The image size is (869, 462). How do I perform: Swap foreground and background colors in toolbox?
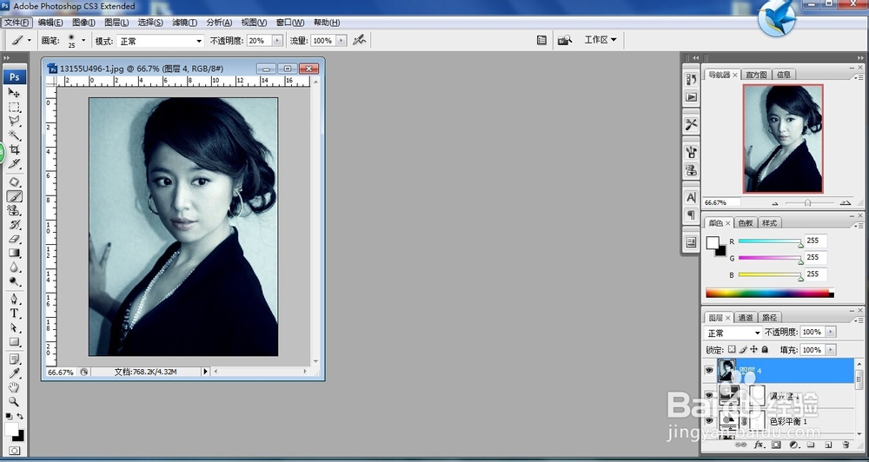coord(20,416)
